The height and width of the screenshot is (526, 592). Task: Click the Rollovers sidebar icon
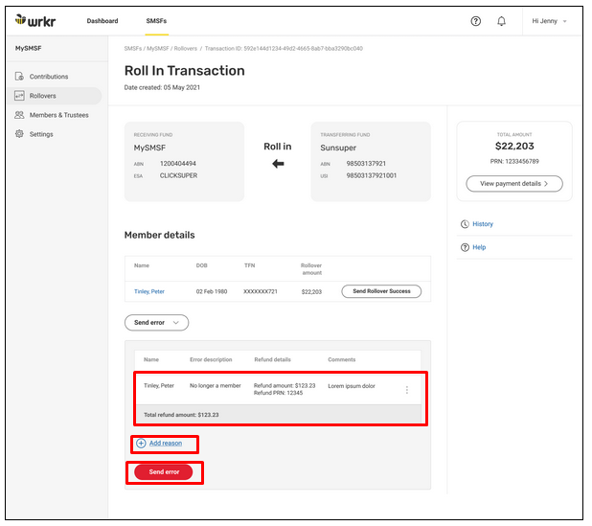pos(19,96)
